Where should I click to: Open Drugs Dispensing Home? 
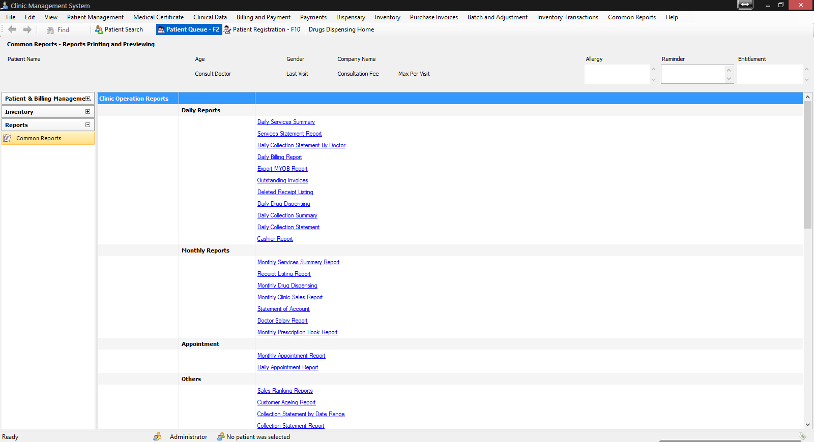click(x=341, y=29)
